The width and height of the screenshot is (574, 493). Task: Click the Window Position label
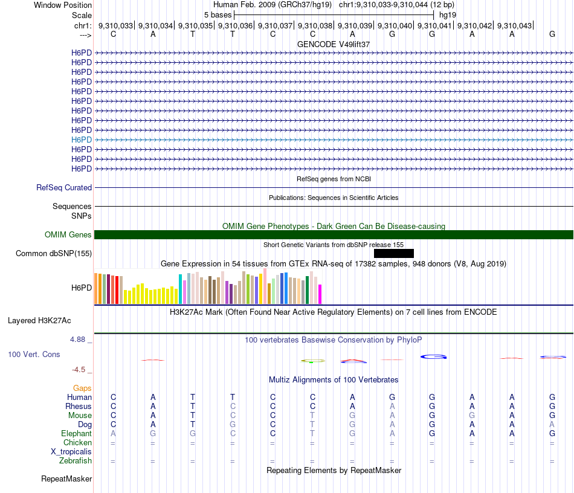(x=63, y=5)
